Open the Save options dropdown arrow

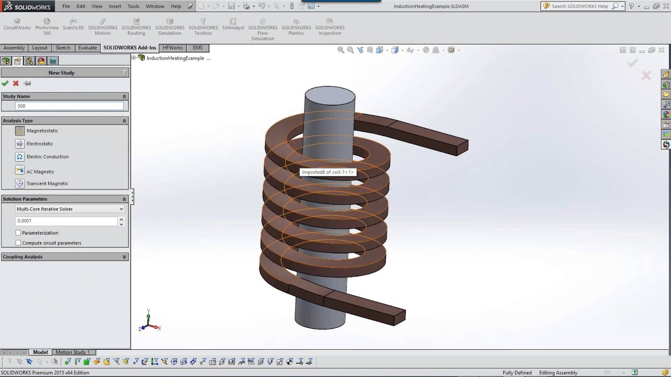pos(238,6)
